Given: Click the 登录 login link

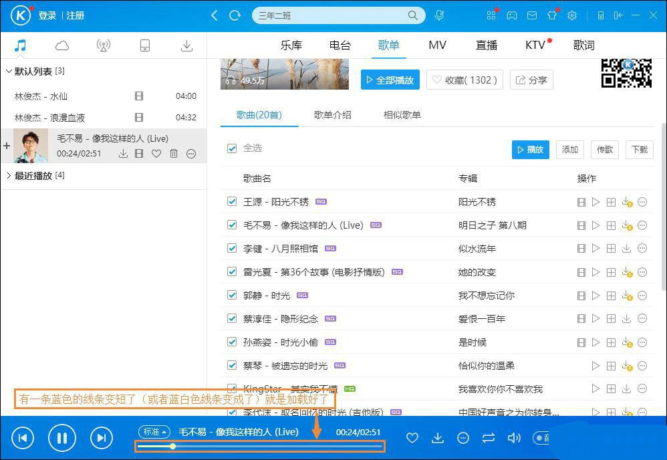Looking at the screenshot, I should [x=47, y=15].
